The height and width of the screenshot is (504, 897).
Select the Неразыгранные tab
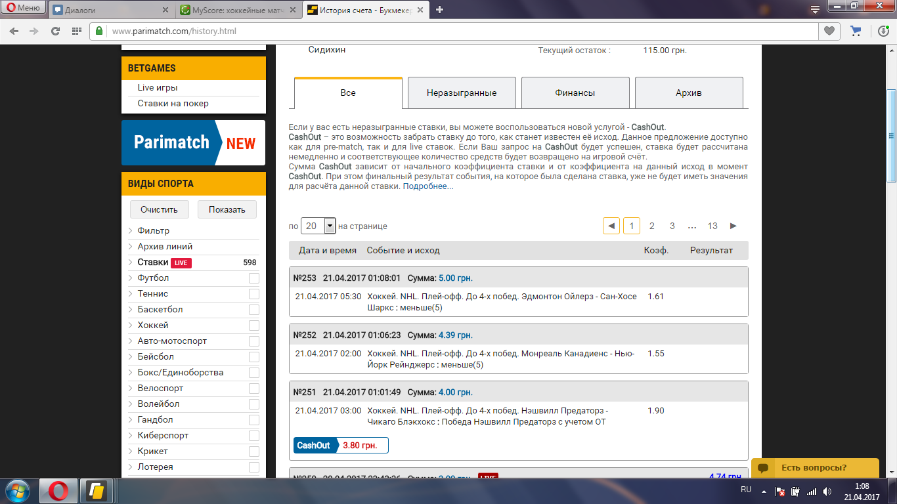pos(462,93)
